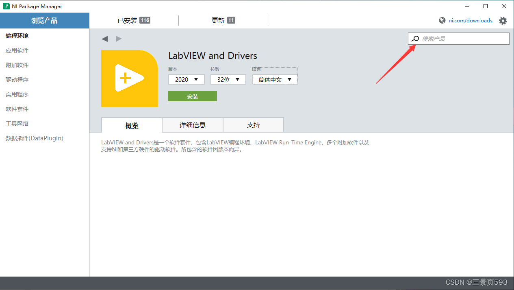
Task: Open the 位数 dropdown showing 32位
Action: tap(228, 79)
